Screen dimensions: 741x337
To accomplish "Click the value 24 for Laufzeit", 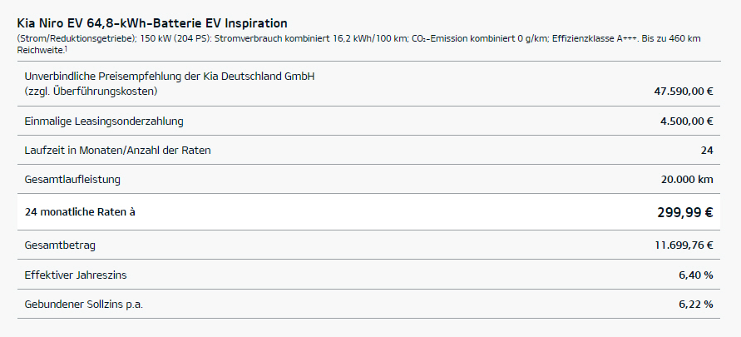I will click(x=707, y=151).
